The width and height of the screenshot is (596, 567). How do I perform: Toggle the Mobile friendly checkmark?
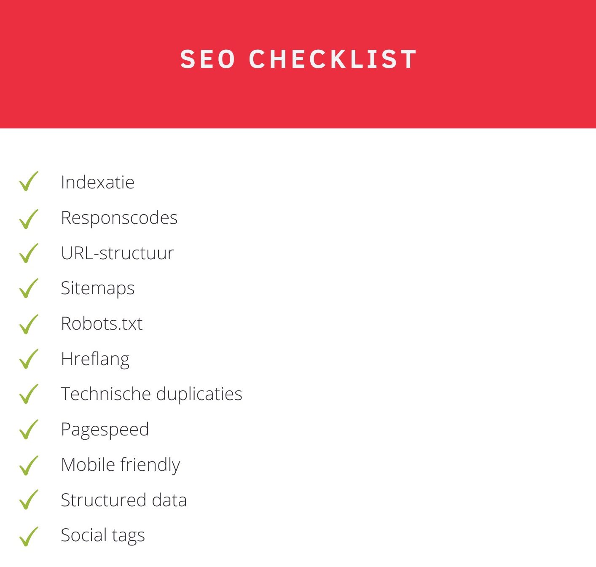click(29, 465)
